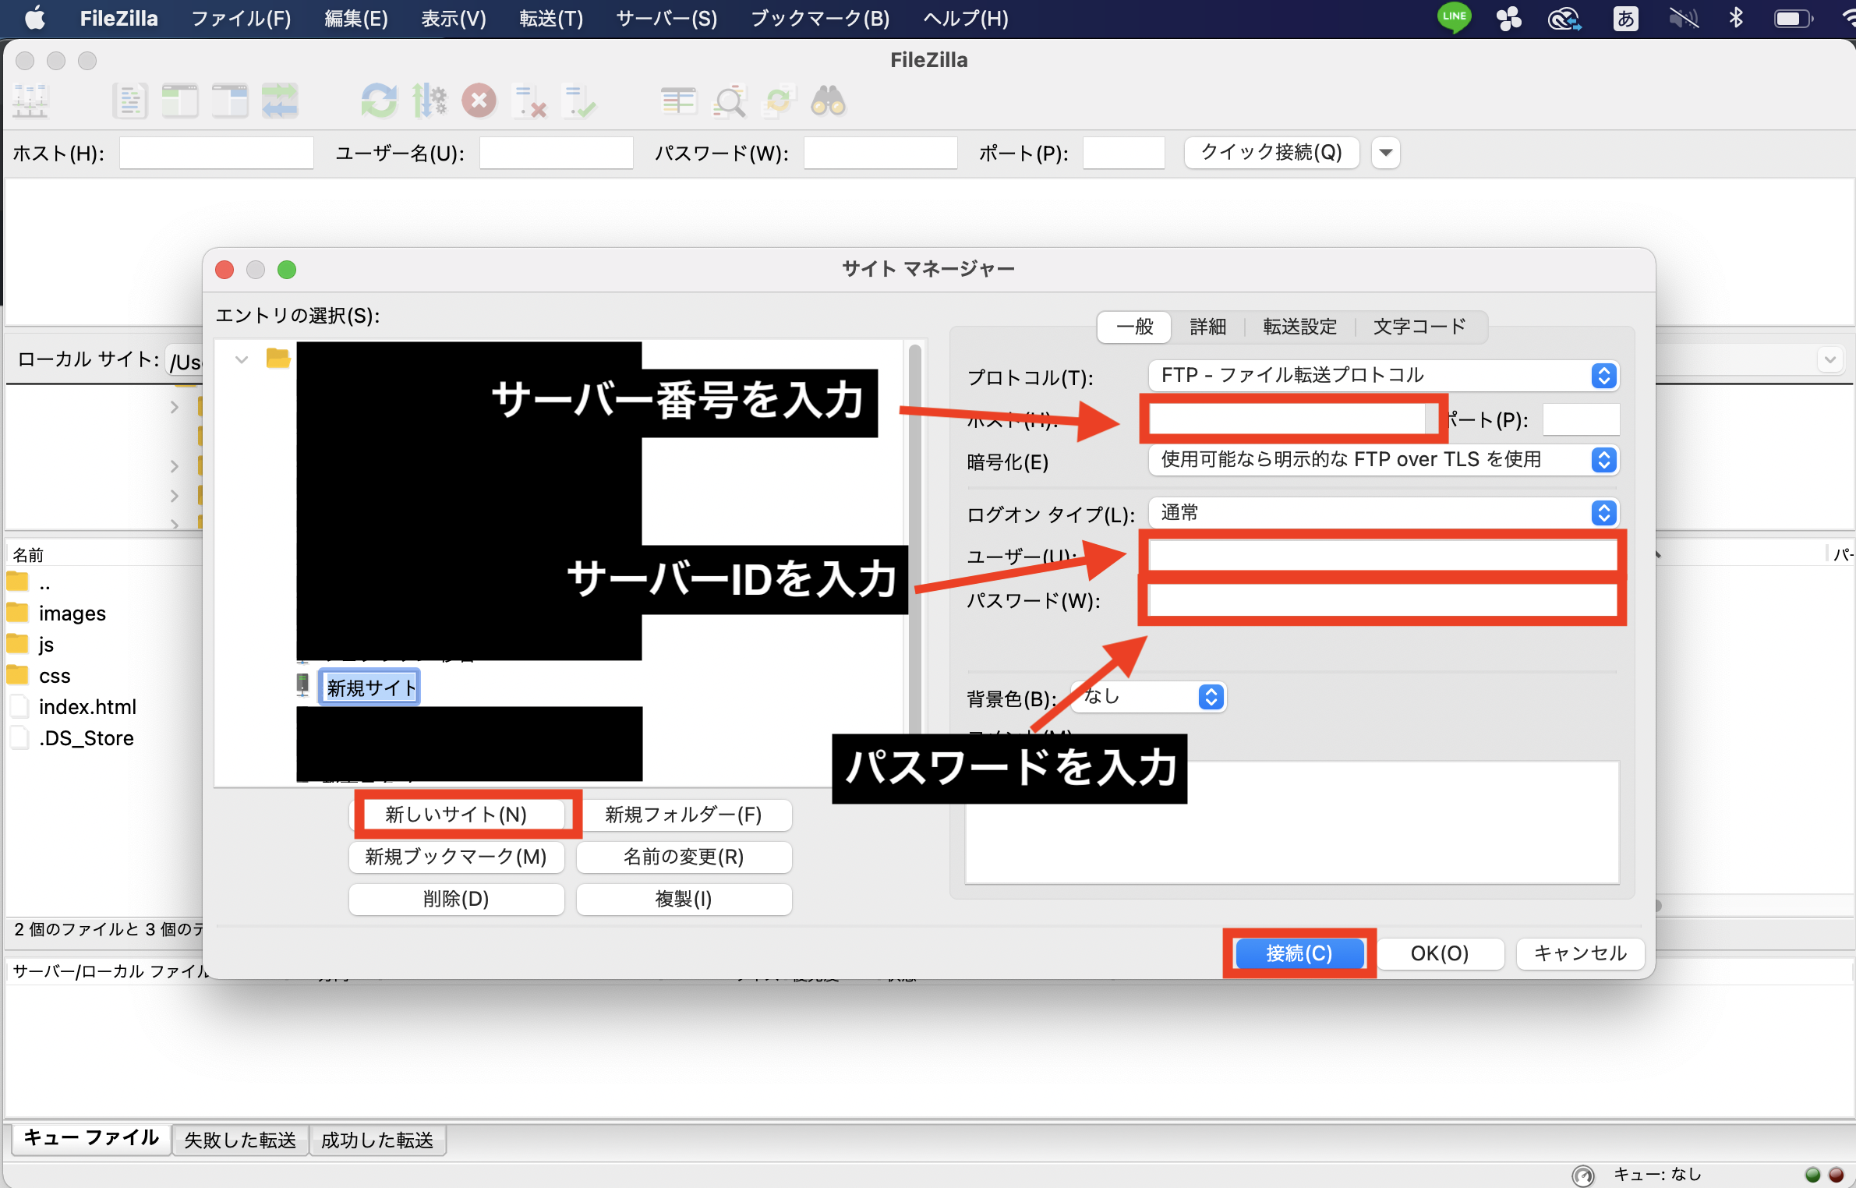Click quickconnect ホスト(H) field
The height and width of the screenshot is (1188, 1856).
(217, 153)
